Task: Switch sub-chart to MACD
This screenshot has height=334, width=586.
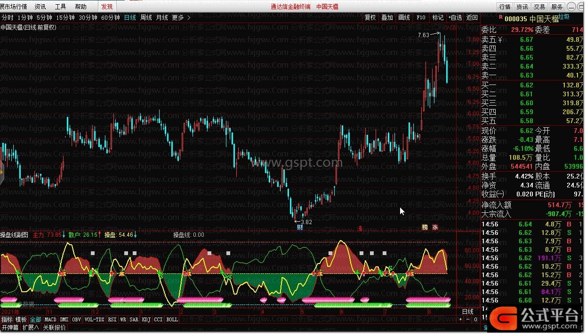Action: (x=50, y=319)
